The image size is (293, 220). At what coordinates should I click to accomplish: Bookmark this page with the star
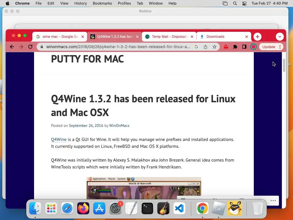215,47
